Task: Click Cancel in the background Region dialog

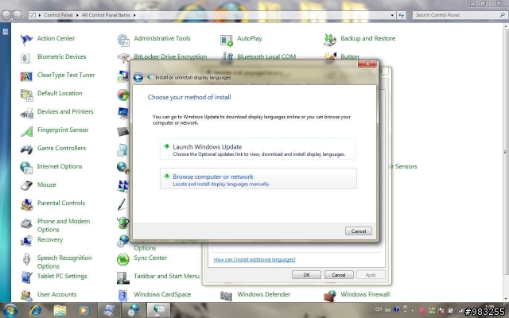Action: (x=339, y=275)
